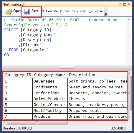Click the Cheeses description cell
The height and width of the screenshot is (133, 134).
(97, 99)
